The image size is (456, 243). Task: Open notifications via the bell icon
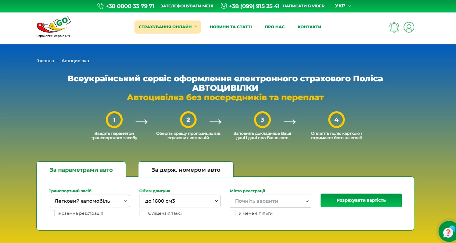coord(394,27)
